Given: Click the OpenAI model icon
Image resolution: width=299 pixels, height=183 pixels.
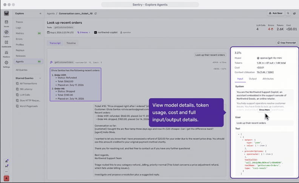Looking at the screenshot, I should tap(258, 58).
